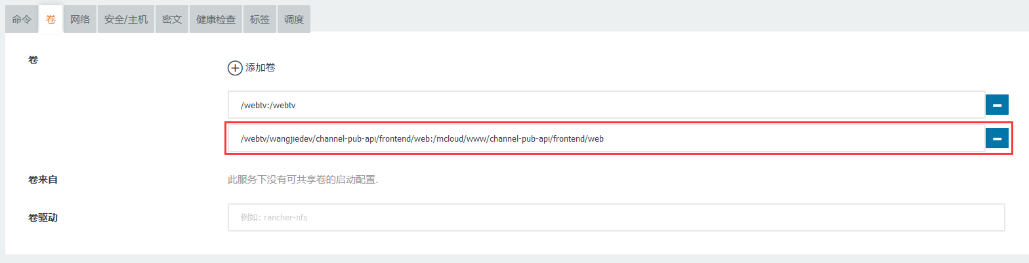Screen dimensions: 1029x263
Task: Click the 添加卷 link text
Action: (x=260, y=68)
